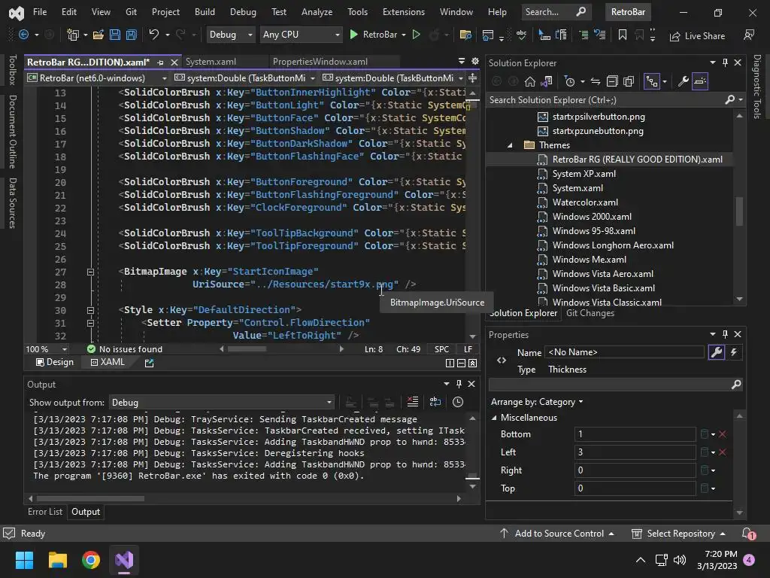This screenshot has height=578, width=770.
Task: Click Clear All icon in Output panel
Action: 412,403
